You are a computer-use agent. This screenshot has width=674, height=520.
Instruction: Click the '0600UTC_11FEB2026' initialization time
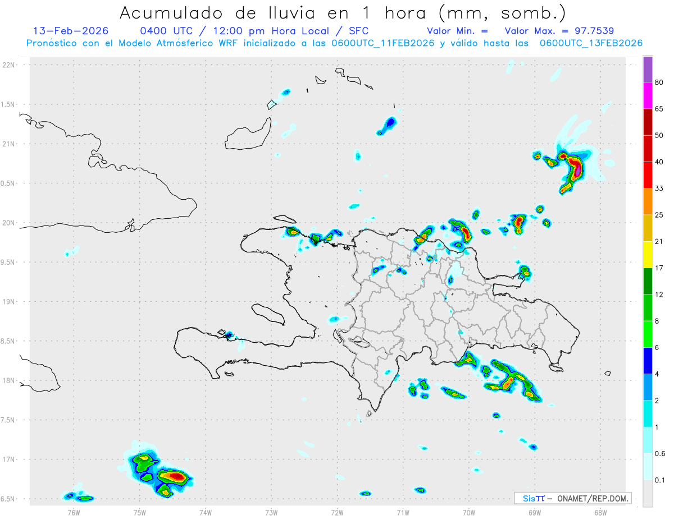click(383, 43)
